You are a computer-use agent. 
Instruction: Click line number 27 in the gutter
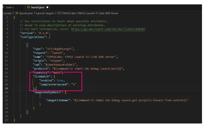point(6,120)
